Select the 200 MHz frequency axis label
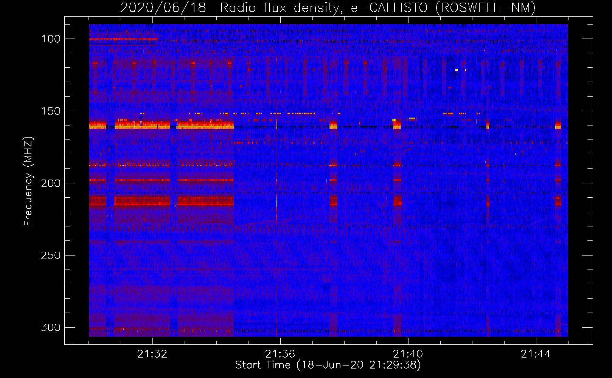 pyautogui.click(x=51, y=183)
